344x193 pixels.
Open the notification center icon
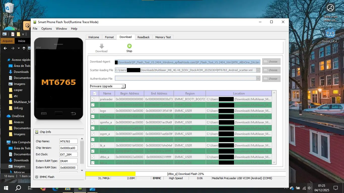point(335,188)
